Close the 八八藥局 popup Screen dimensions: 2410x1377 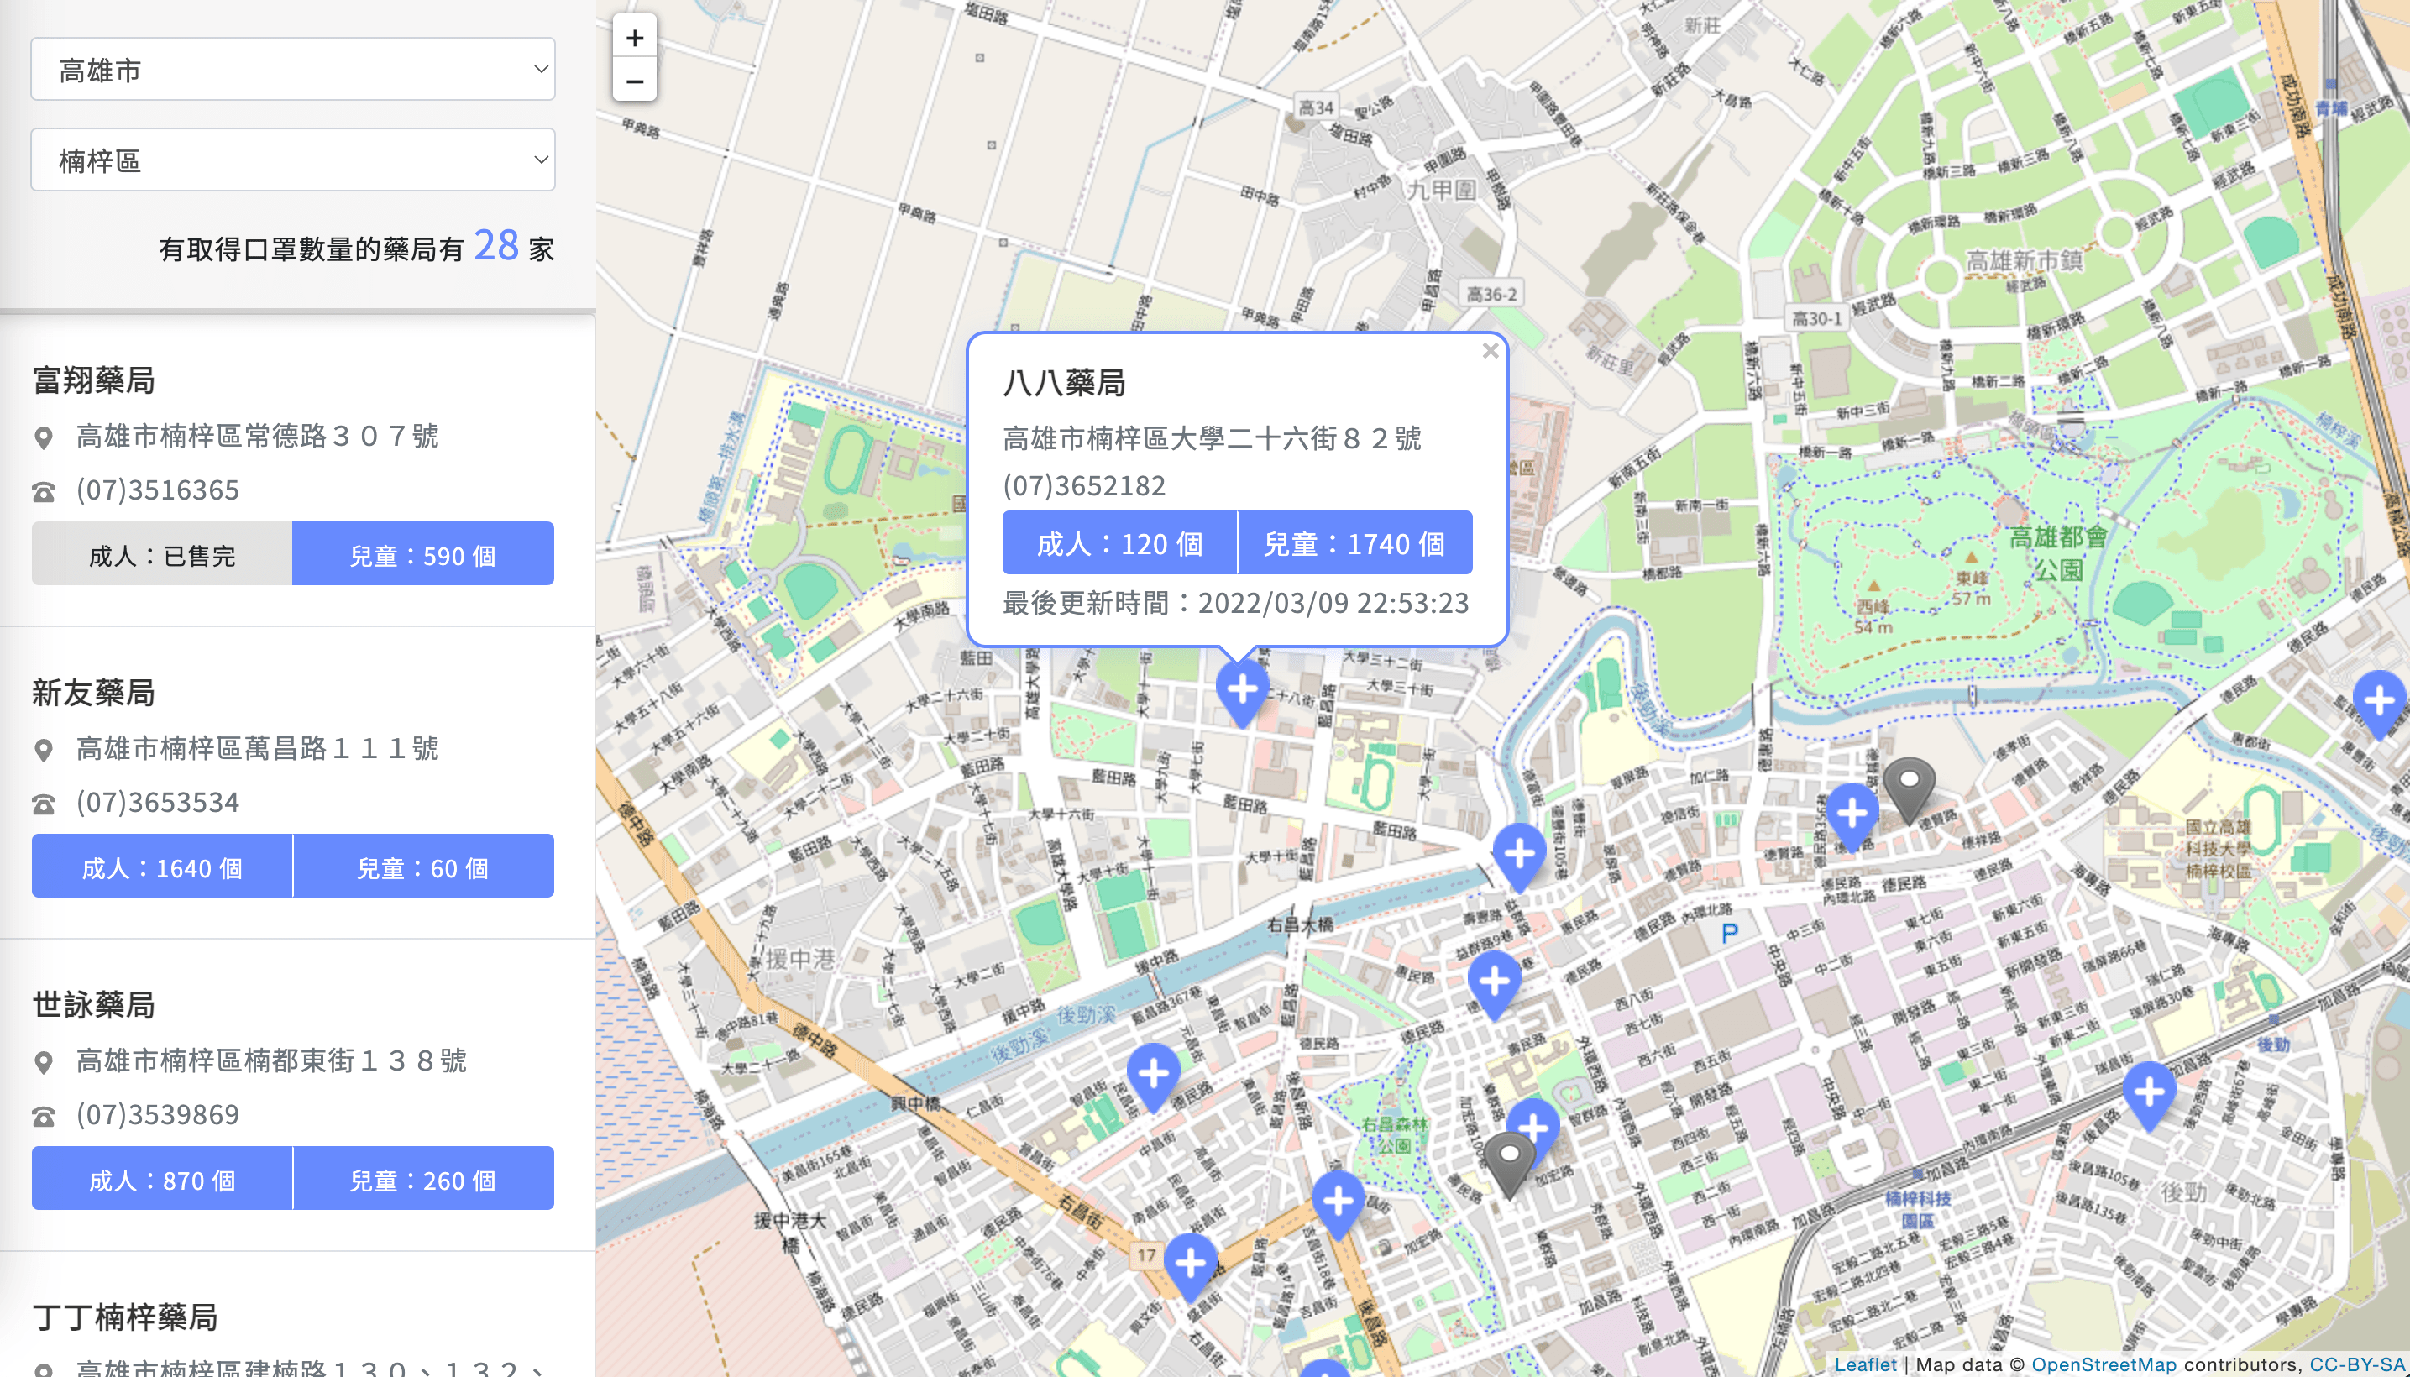pyautogui.click(x=1491, y=351)
